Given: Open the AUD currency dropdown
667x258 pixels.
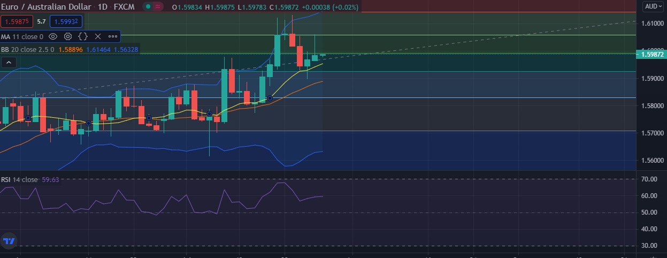Looking at the screenshot, I should [x=653, y=6].
